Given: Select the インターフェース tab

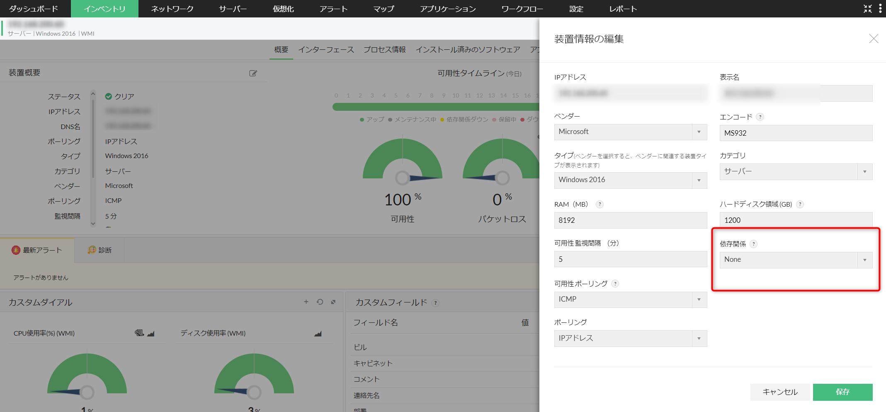Looking at the screenshot, I should 326,50.
